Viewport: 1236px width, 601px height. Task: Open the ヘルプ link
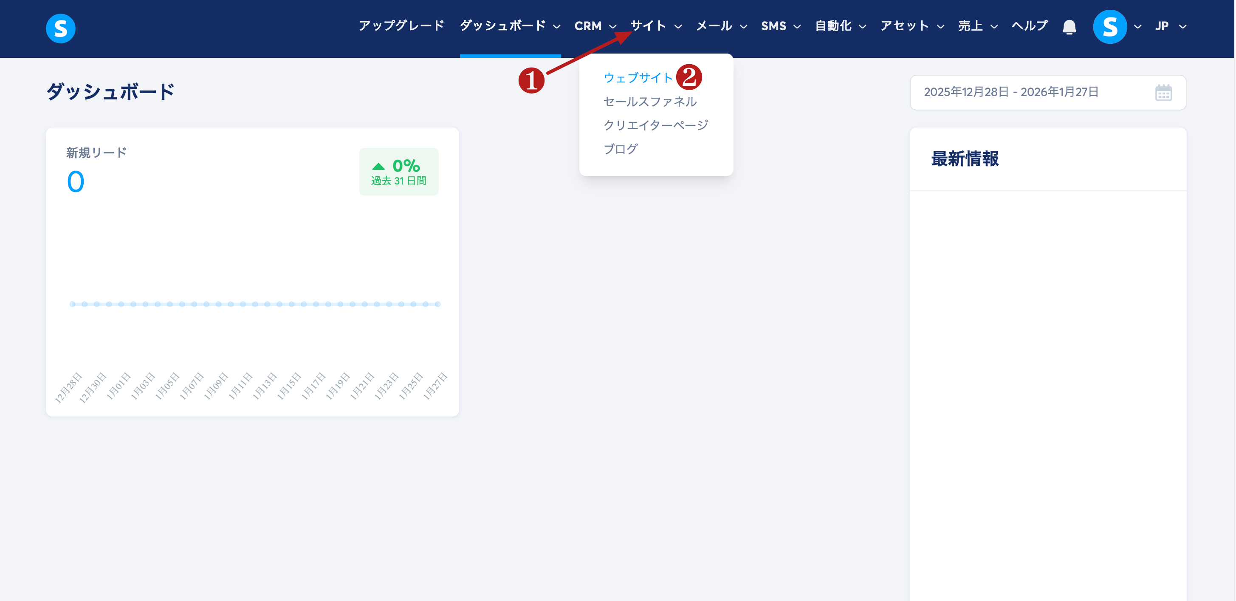(1029, 26)
